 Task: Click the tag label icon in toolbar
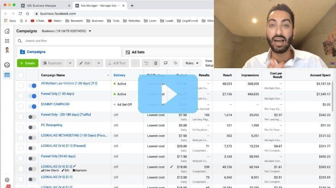176,63
